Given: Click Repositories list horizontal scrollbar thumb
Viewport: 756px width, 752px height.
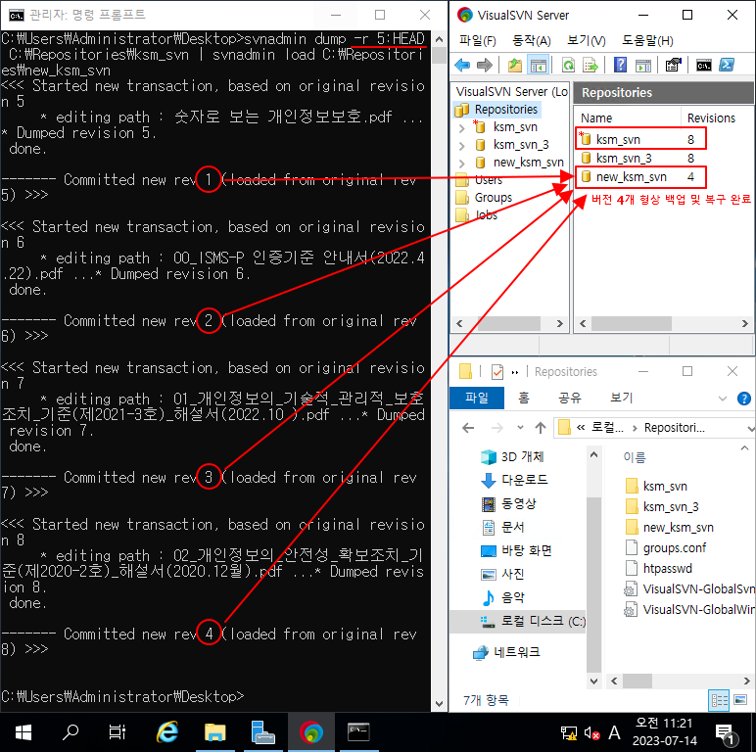Looking at the screenshot, I should pos(631,323).
